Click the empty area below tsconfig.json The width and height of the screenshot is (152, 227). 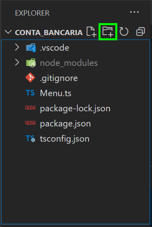[75, 184]
